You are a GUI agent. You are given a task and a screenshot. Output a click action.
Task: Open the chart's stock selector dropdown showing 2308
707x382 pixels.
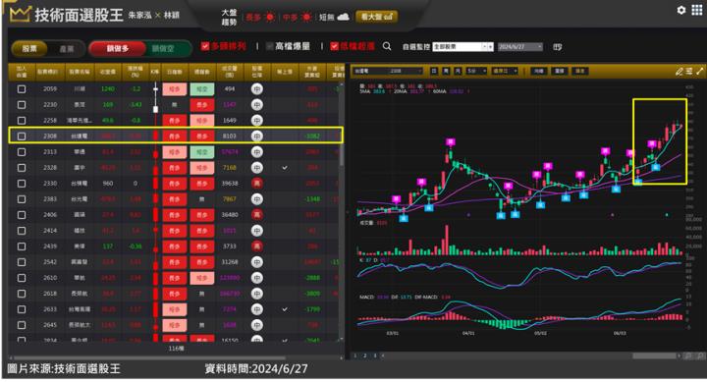[x=388, y=71]
